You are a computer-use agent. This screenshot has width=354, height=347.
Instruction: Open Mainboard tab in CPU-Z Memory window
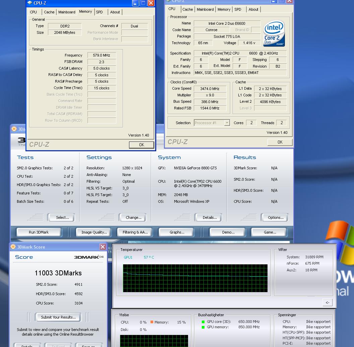coord(67,12)
